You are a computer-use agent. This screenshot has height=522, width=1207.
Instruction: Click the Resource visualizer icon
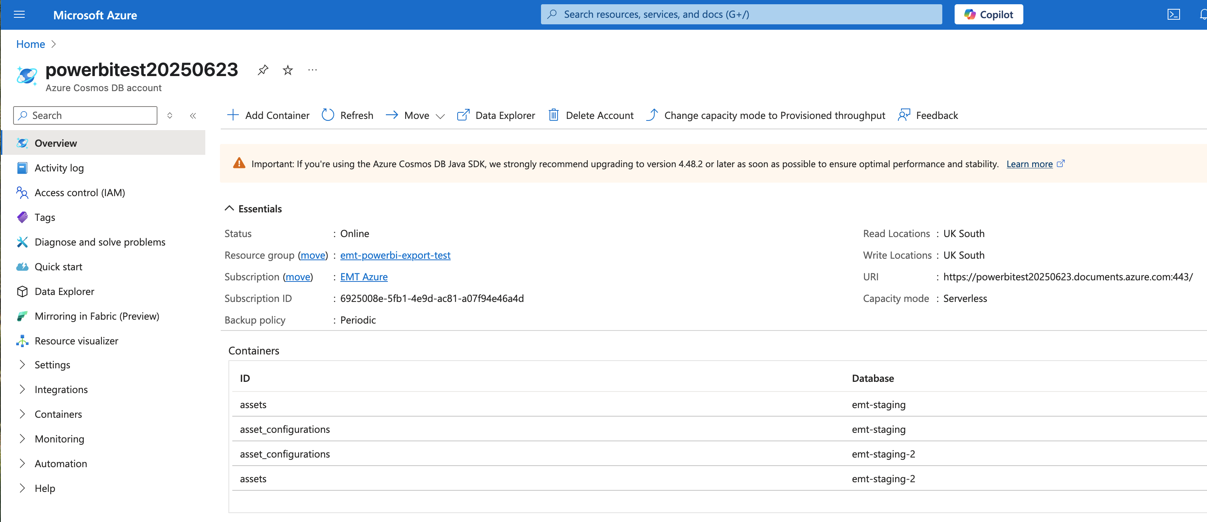coord(22,341)
